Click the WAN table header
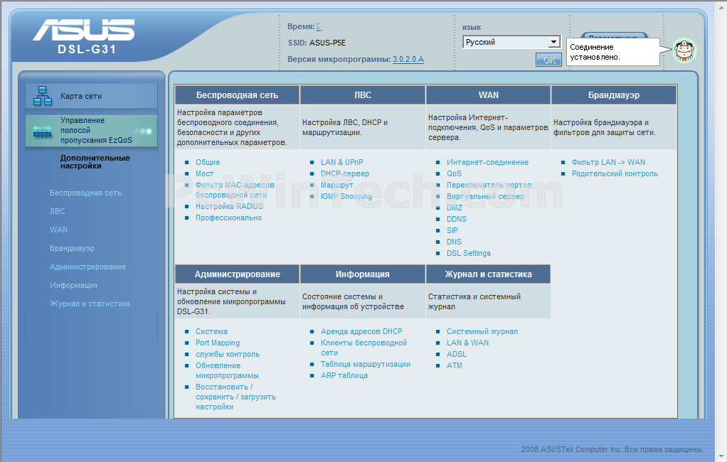The image size is (727, 462). pyautogui.click(x=488, y=95)
